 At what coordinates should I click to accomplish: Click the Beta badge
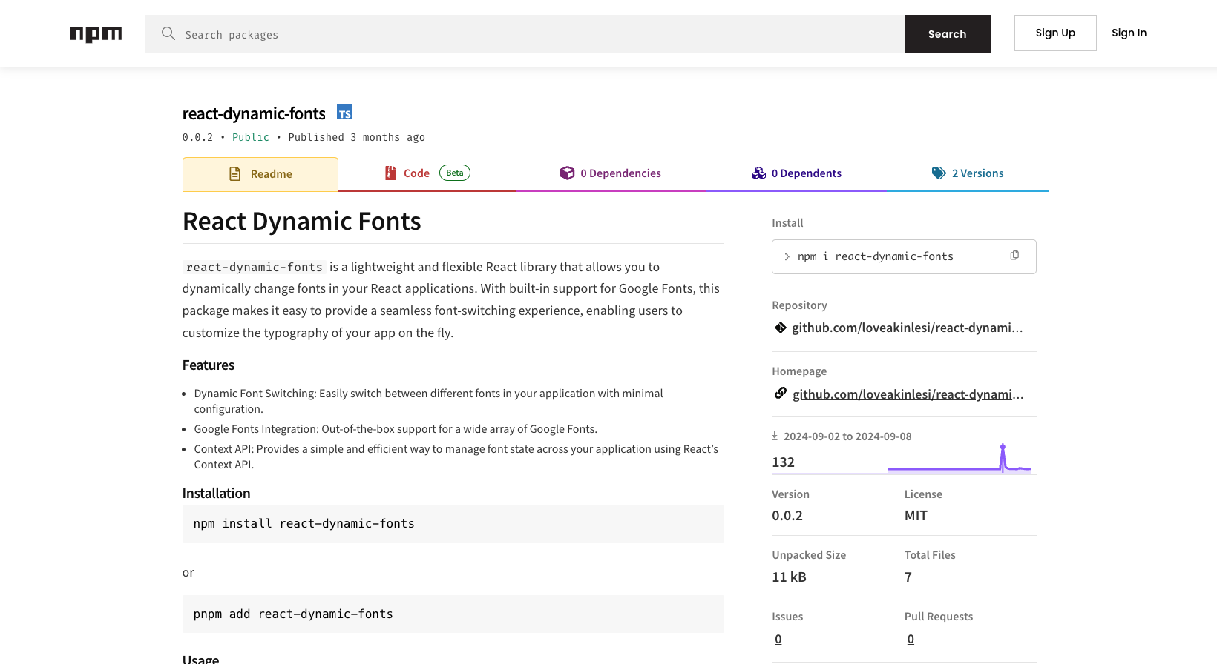(455, 173)
